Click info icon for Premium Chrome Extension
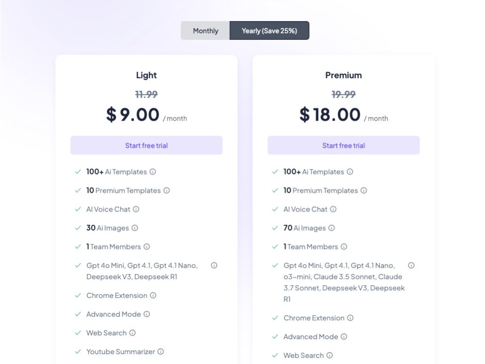 [350, 318]
